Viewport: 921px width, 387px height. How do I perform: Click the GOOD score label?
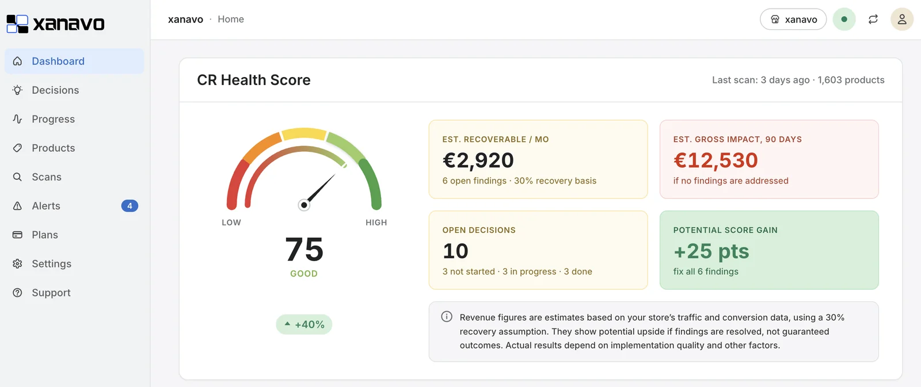click(304, 274)
